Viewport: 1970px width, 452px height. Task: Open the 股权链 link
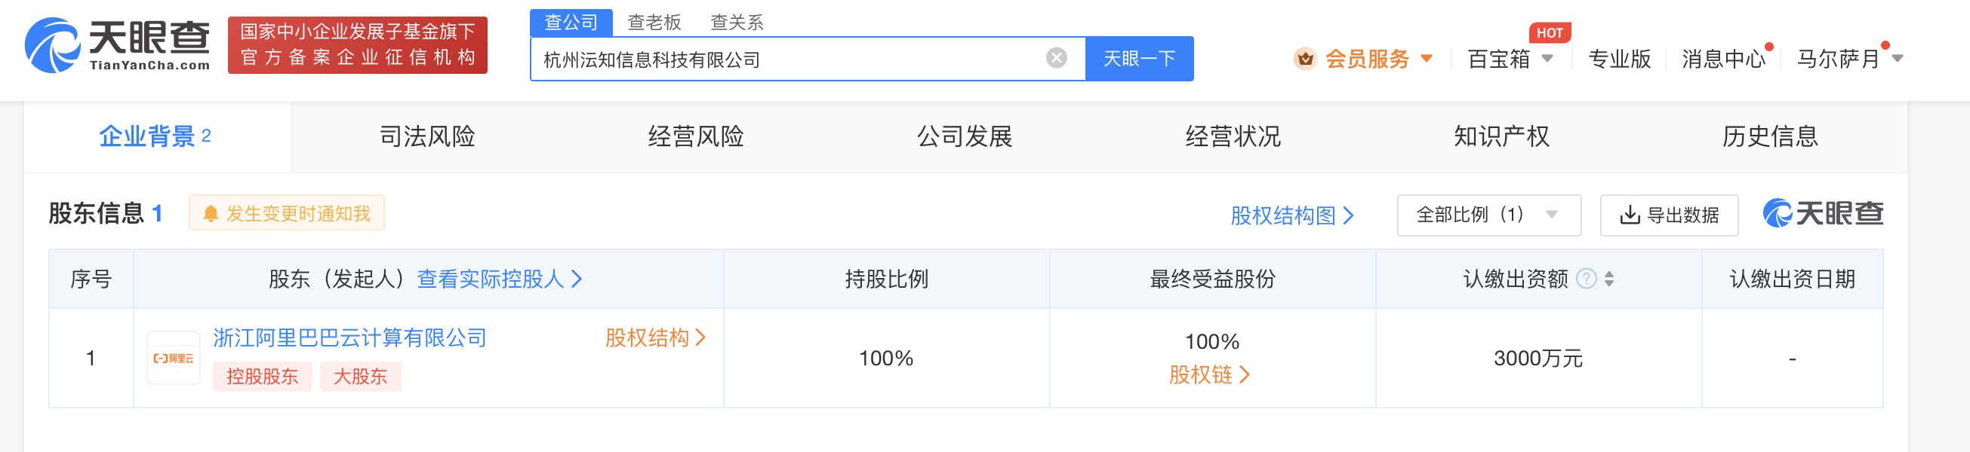pyautogui.click(x=1209, y=375)
